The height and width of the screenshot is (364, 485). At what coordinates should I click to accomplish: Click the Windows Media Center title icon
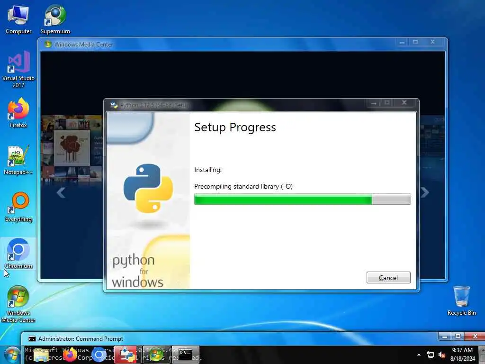[48, 44]
